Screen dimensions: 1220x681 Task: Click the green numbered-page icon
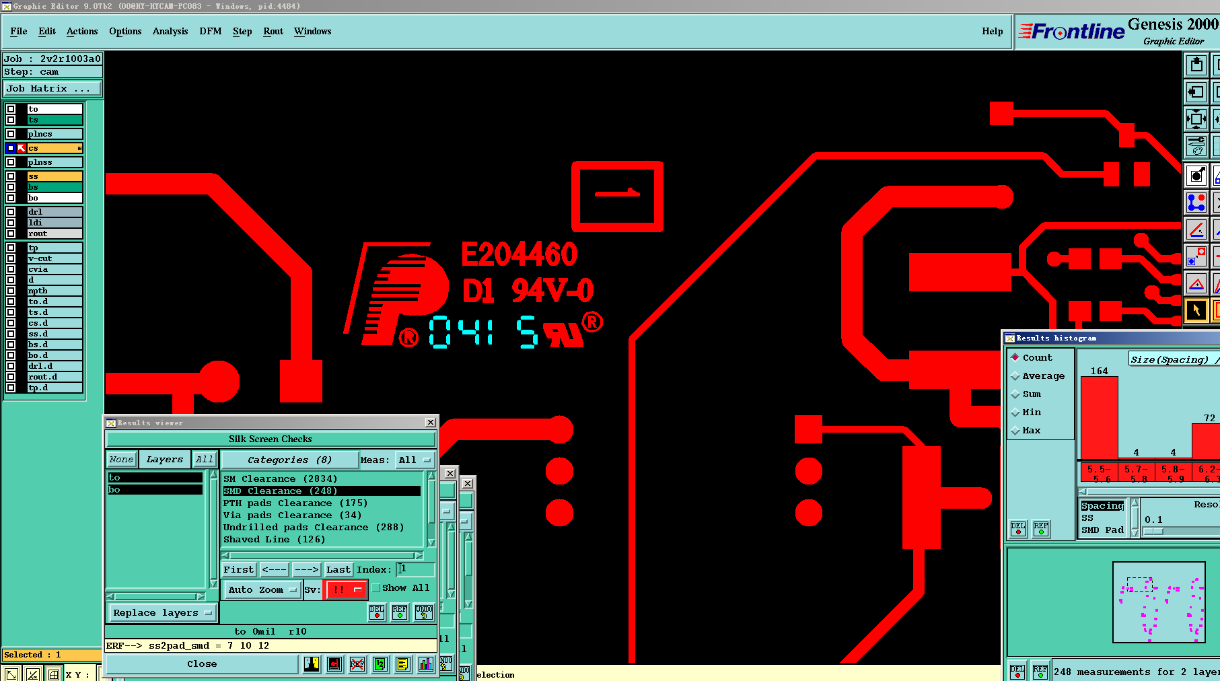pos(380,664)
